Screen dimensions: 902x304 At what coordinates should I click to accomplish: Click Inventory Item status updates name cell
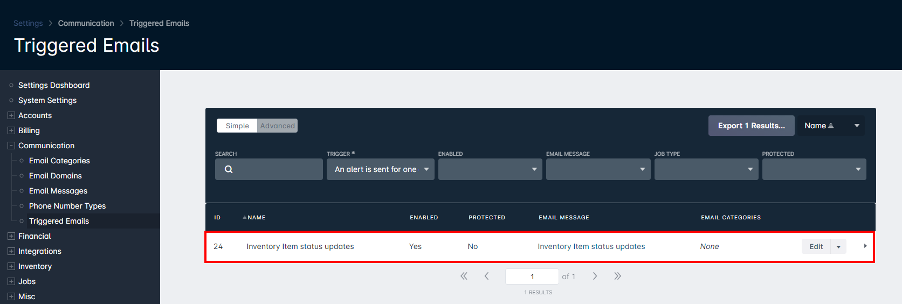pos(300,246)
